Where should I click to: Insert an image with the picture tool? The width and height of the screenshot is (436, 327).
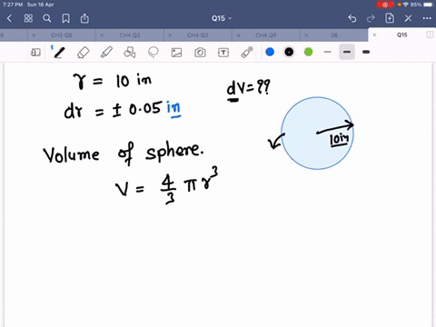coord(176,53)
